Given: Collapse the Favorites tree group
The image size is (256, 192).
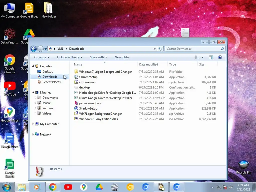Looking at the screenshot, I should point(33,66).
